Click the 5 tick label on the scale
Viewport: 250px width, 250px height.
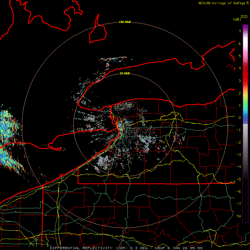pos(240,56)
